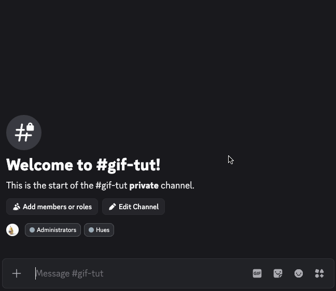Click the bold word private in the description
The image size is (336, 291).
(144, 185)
